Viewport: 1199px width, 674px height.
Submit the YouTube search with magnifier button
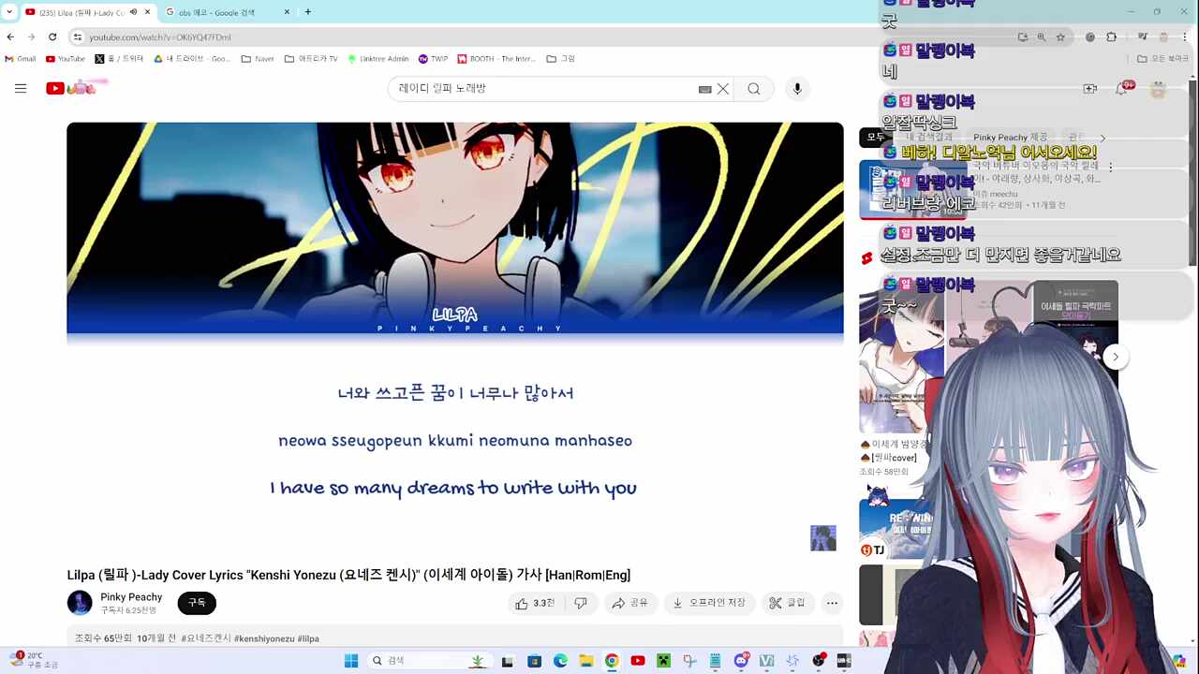click(x=754, y=89)
